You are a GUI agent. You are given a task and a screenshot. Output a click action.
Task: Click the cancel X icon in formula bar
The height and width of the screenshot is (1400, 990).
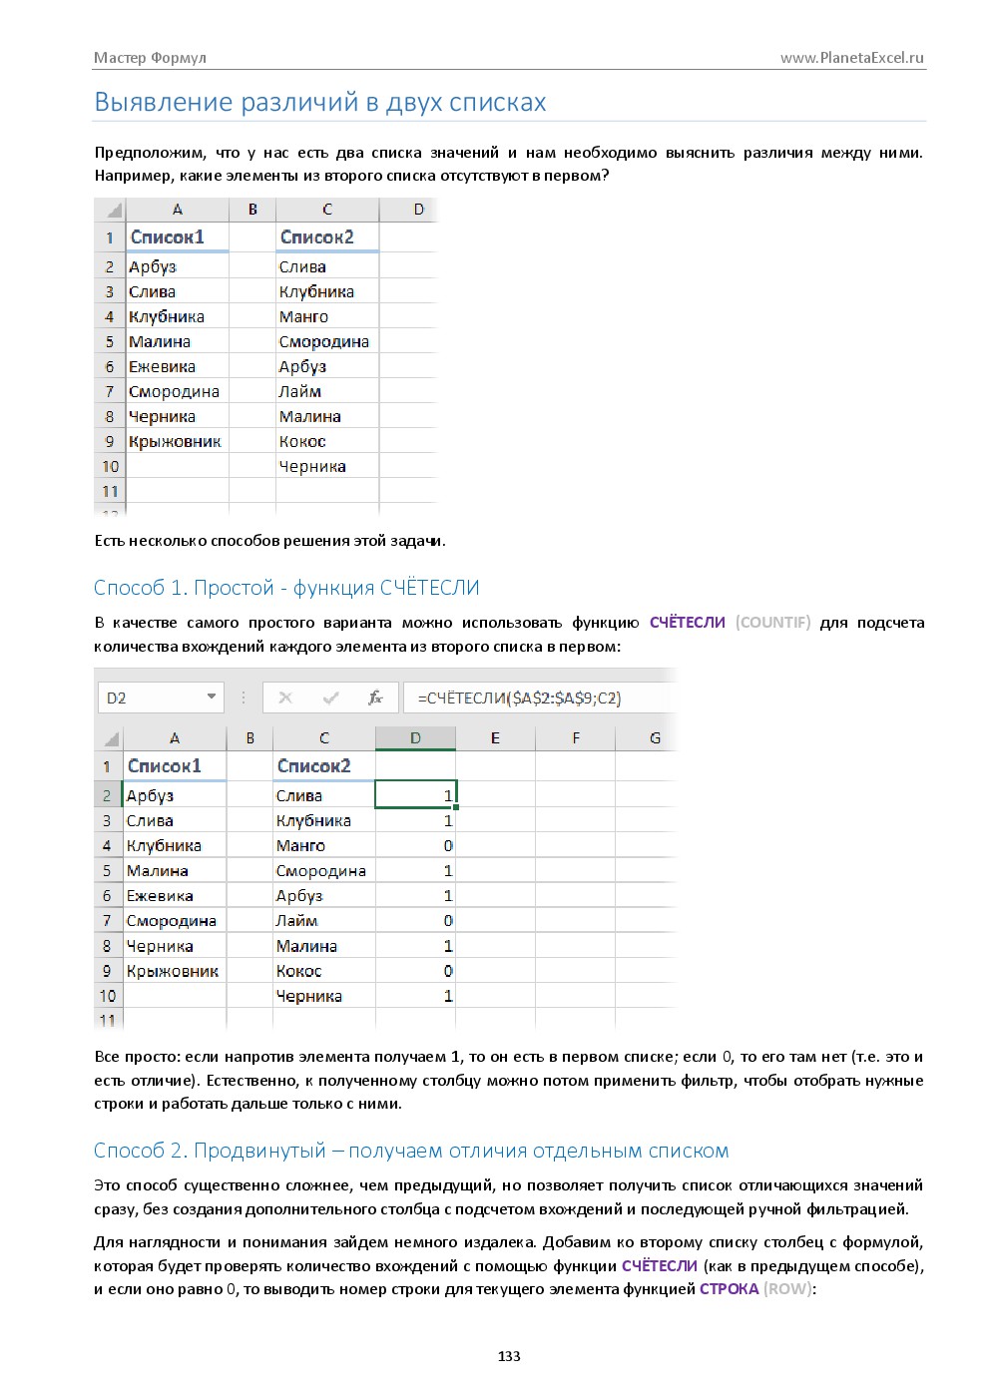click(x=285, y=698)
